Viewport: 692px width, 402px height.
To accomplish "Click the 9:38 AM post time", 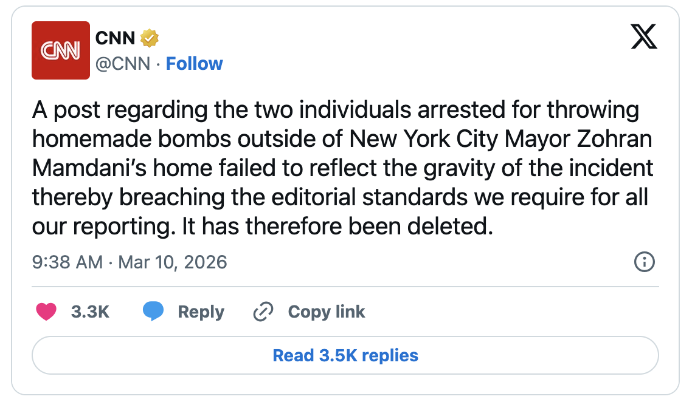I will (67, 262).
